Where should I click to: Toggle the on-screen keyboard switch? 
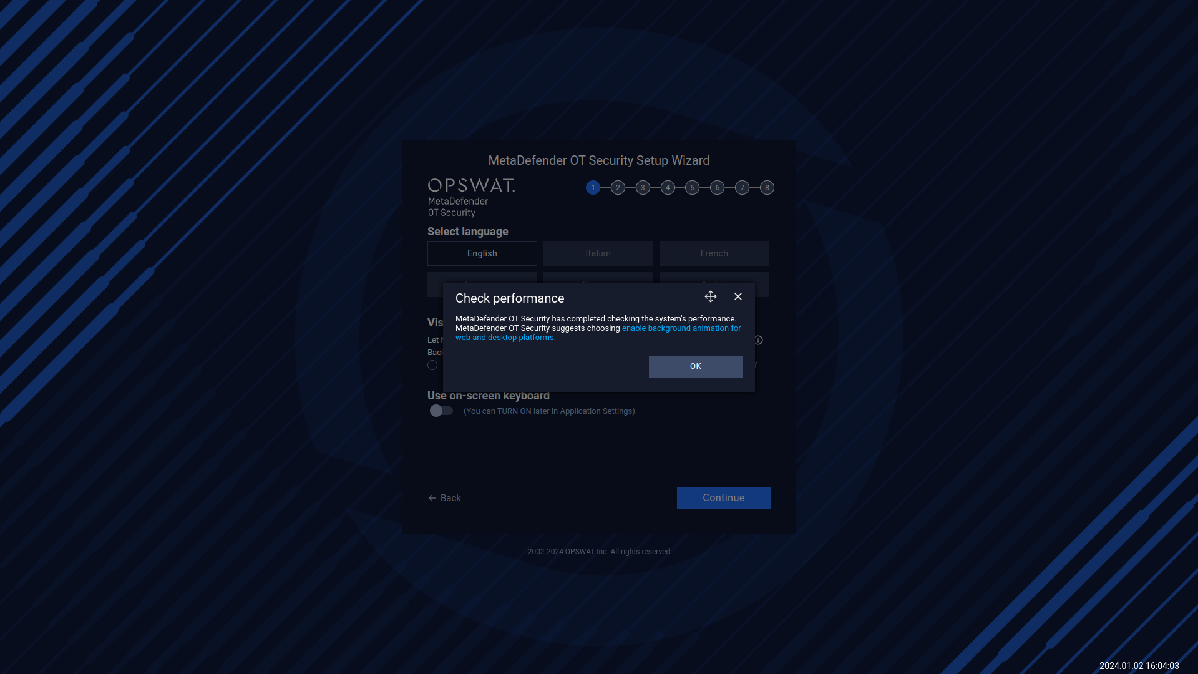441,411
